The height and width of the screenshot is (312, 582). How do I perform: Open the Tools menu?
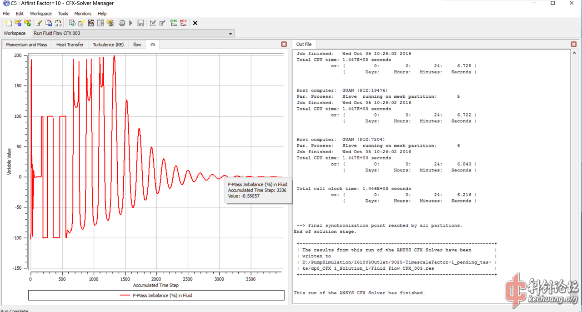[63, 14]
